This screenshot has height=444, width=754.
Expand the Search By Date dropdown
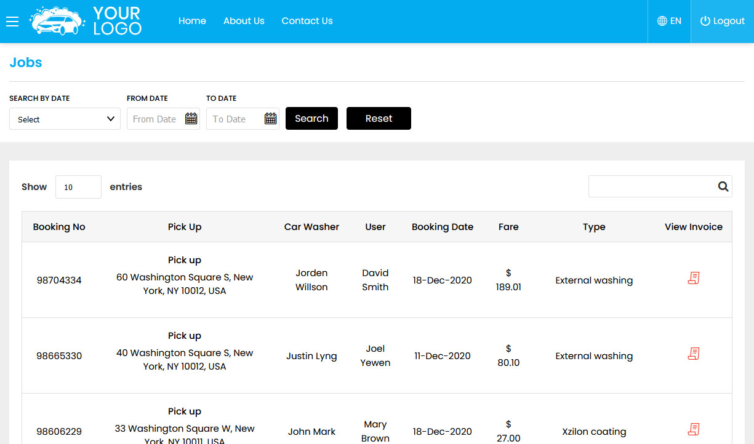[x=65, y=119]
